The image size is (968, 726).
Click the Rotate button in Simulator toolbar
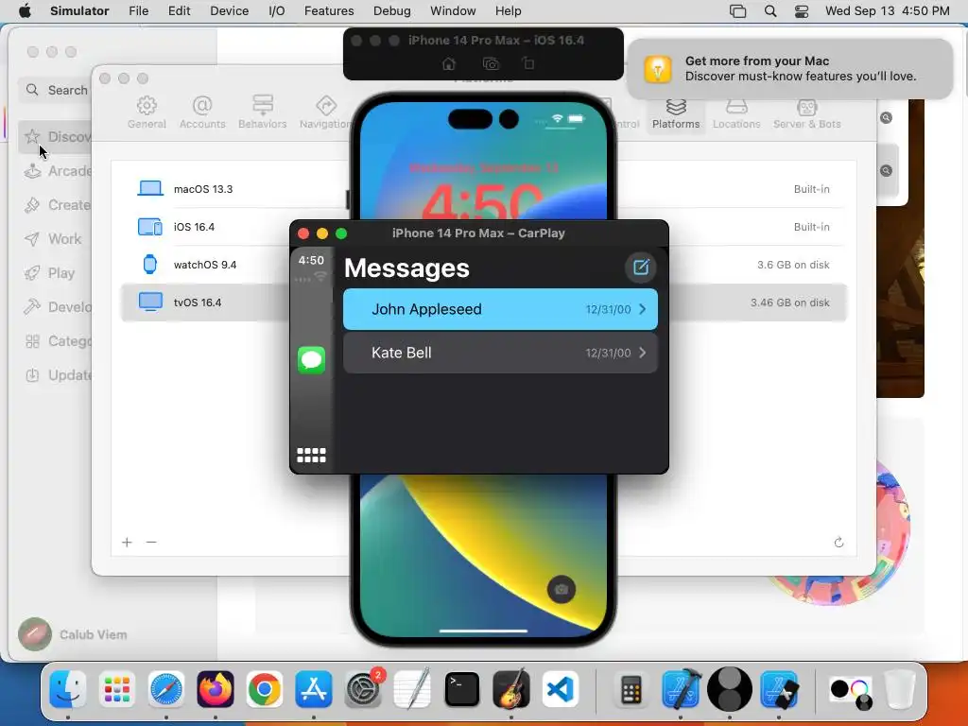coord(528,63)
